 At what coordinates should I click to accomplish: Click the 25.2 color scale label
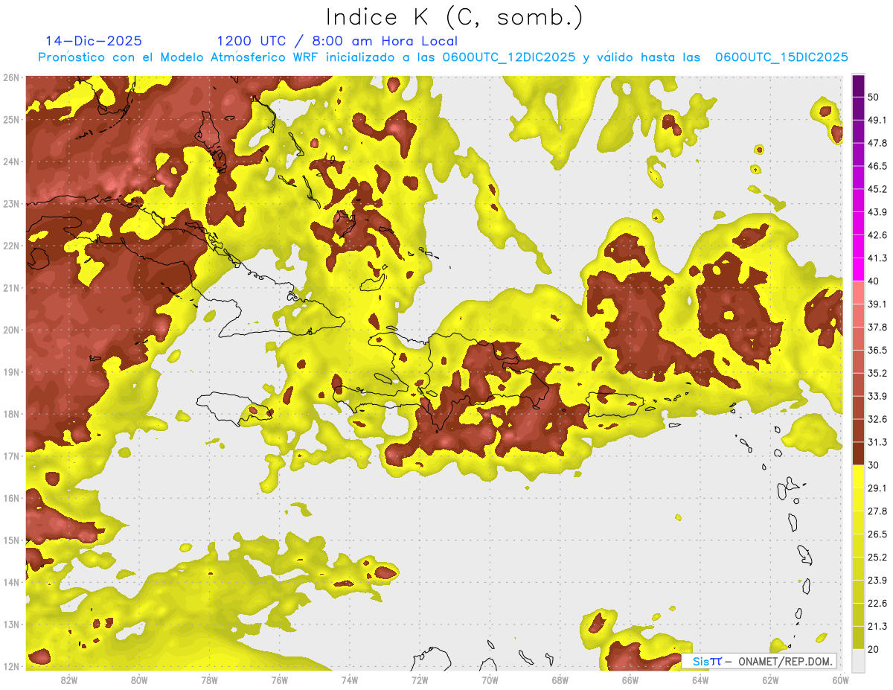point(877,558)
